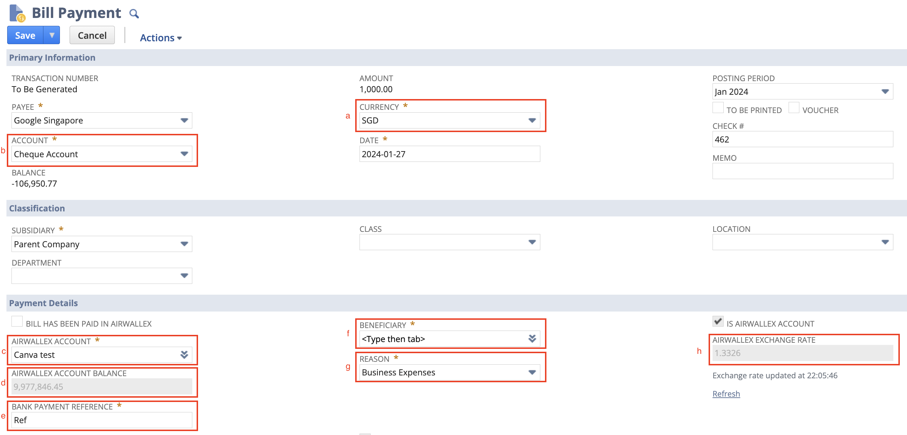This screenshot has width=907, height=435.
Task: Click the Reason dropdown arrow icon
Action: coord(532,373)
